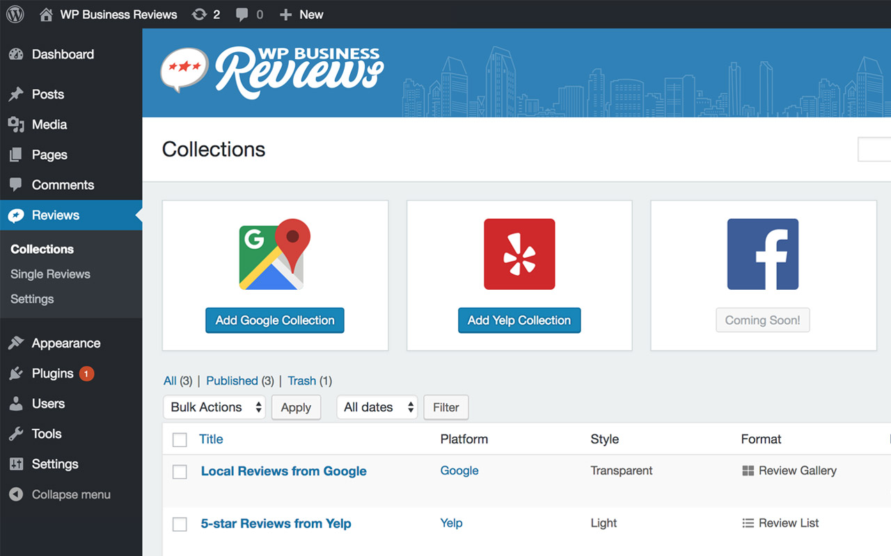The height and width of the screenshot is (556, 891).
Task: Click the plus icon next to New
Action: pyautogui.click(x=285, y=14)
